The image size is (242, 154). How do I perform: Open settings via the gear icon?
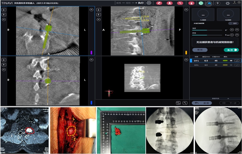(x=228, y=3)
